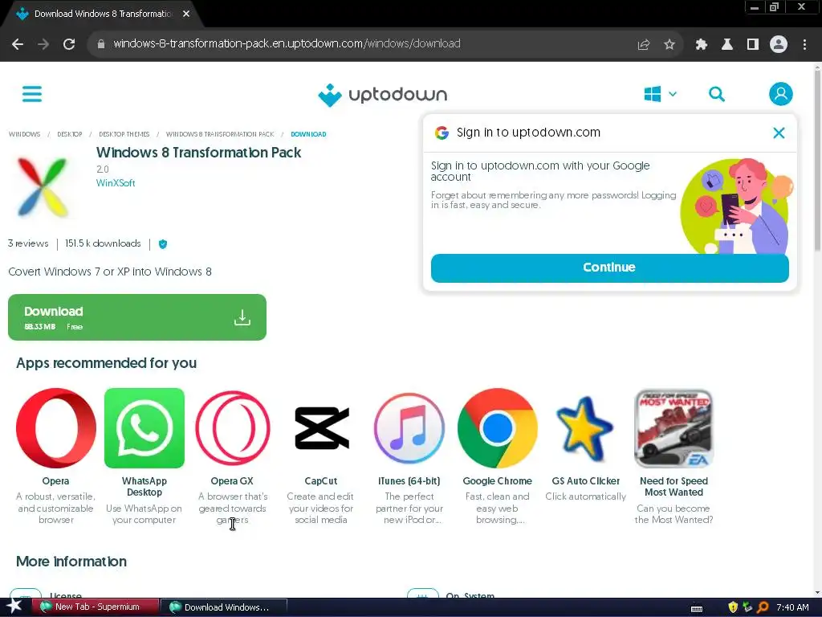Screen dimensions: 822x617
Task: Click the 151.5 k downloads text
Action: [103, 243]
